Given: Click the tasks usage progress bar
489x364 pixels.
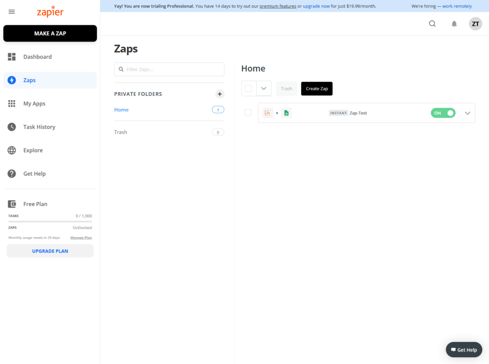Looking at the screenshot, I should [50, 221].
